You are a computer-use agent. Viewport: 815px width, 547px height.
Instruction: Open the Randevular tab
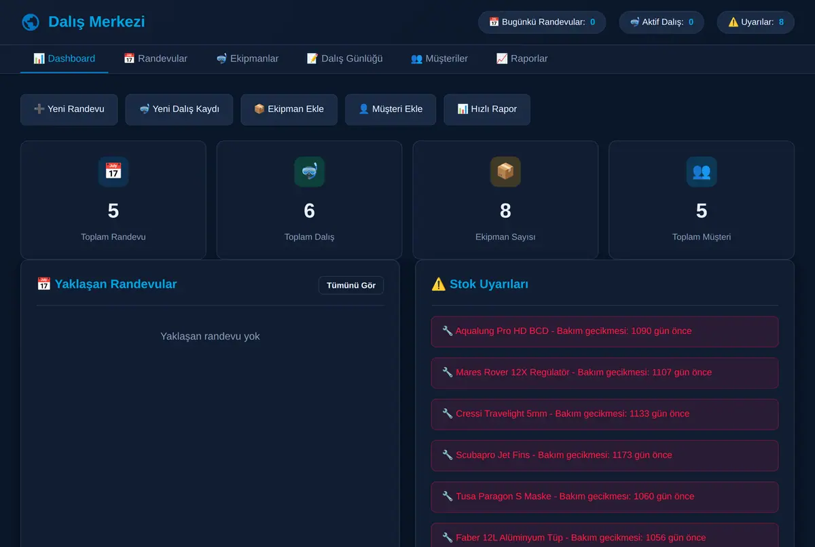pos(156,58)
